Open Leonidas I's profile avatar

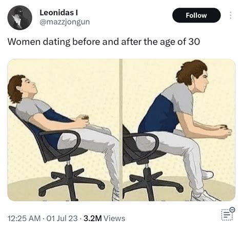tap(20, 17)
